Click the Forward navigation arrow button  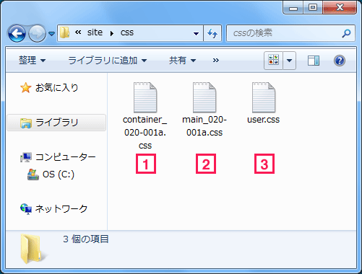pos(37,33)
